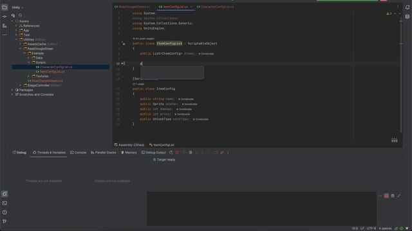Image resolution: width=412 pixels, height=231 pixels.
Task: Open the Unity project view dropdown
Action: (17, 7)
